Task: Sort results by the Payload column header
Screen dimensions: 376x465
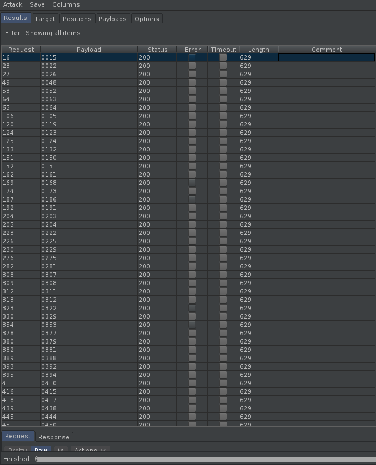Action: (89, 50)
